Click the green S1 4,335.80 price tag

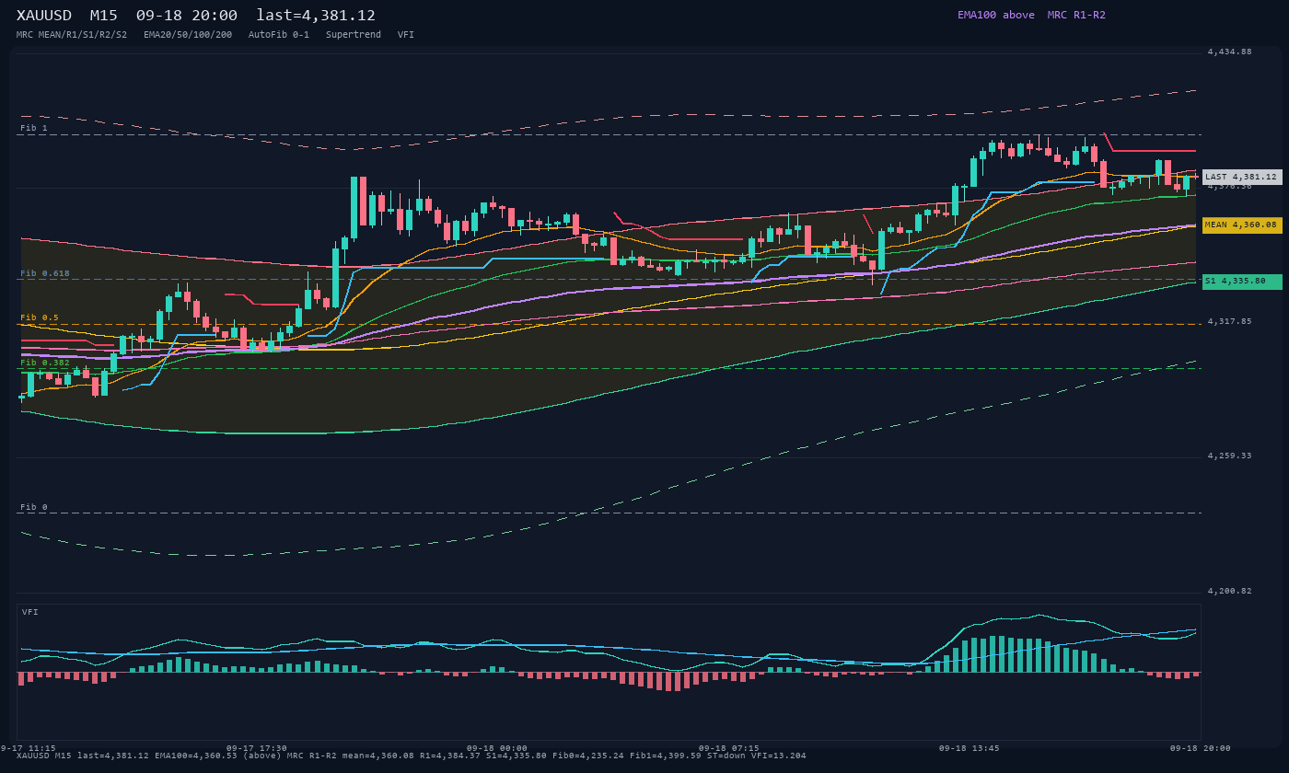click(x=1242, y=282)
